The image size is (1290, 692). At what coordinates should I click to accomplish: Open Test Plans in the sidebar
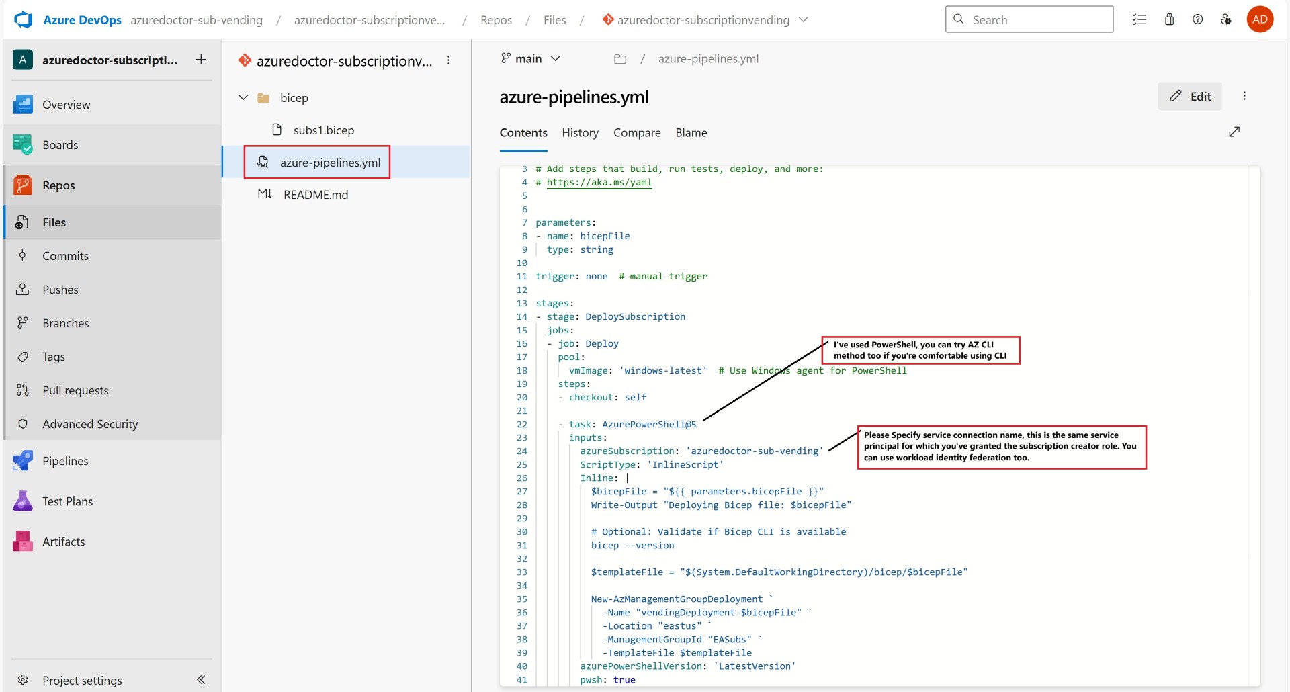coord(111,501)
